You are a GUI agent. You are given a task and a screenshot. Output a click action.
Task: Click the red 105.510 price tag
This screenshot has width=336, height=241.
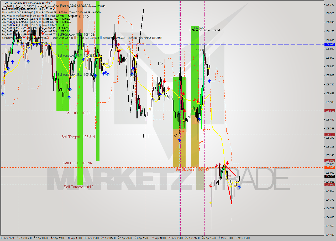330,111
